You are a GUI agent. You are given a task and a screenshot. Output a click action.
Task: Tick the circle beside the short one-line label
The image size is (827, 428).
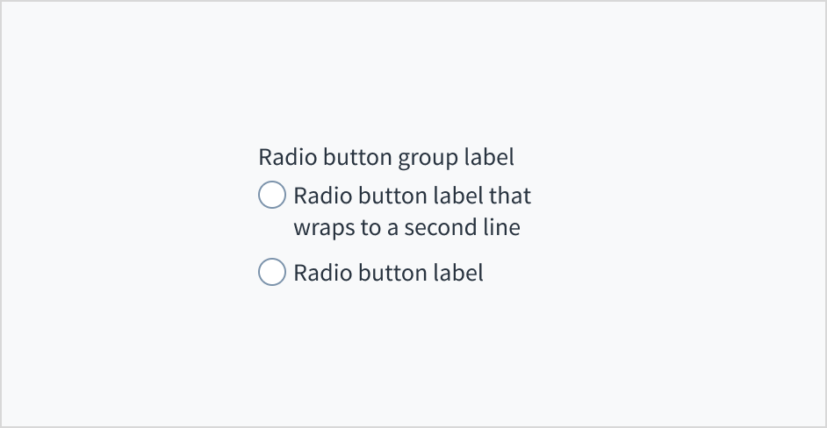(272, 273)
